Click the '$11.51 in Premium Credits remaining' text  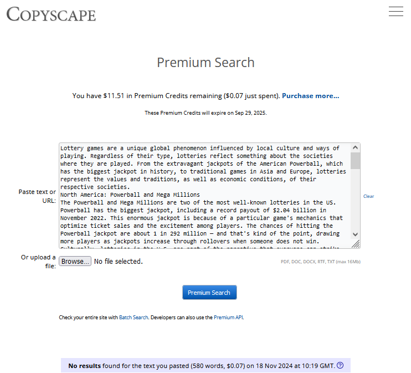pos(162,96)
